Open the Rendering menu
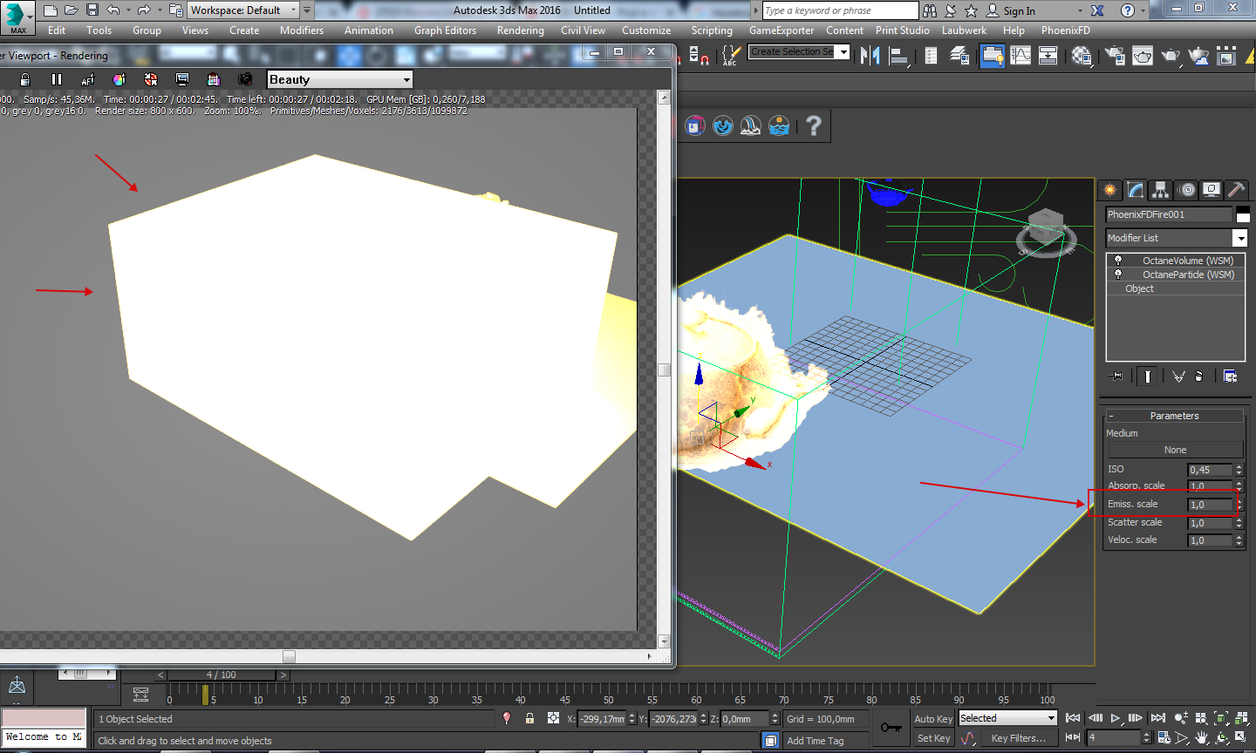This screenshot has height=753, width=1256. tap(520, 31)
